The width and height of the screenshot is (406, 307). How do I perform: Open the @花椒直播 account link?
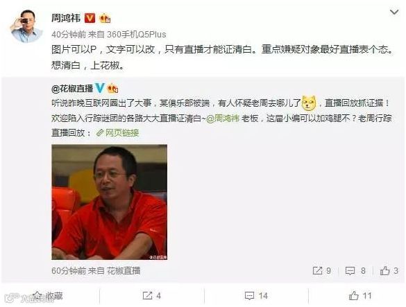72,89
